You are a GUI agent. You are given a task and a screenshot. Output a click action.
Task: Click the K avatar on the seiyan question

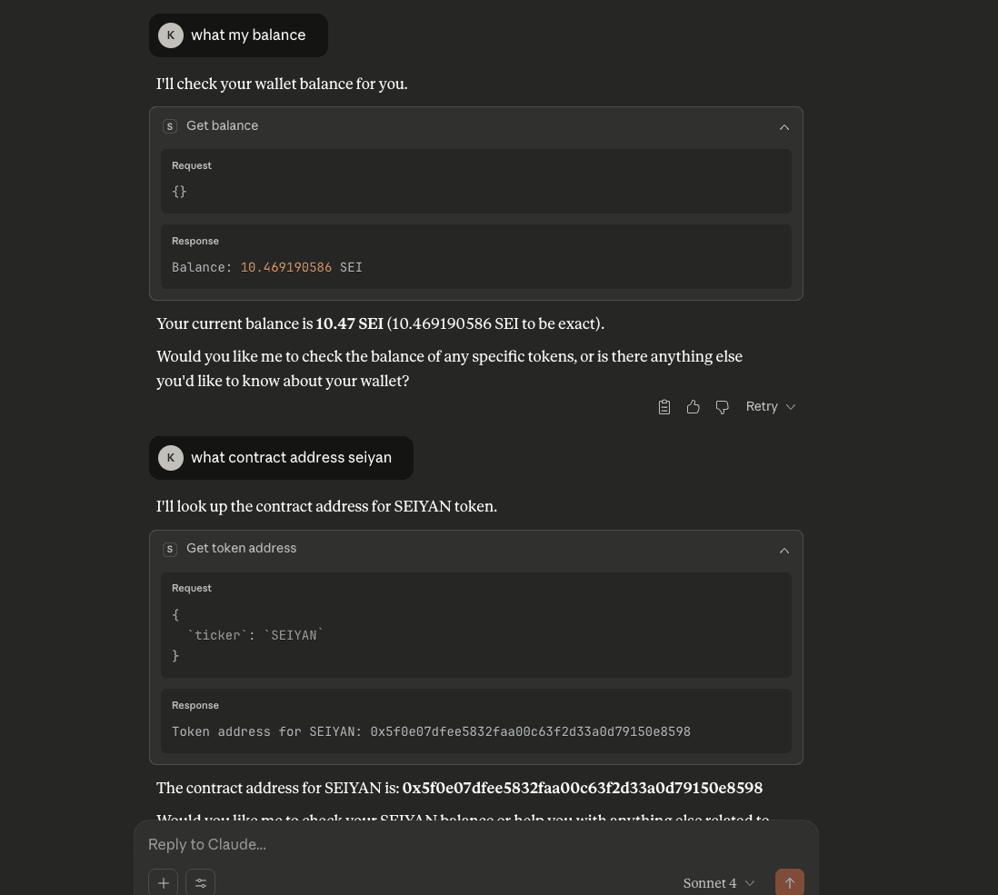171,458
